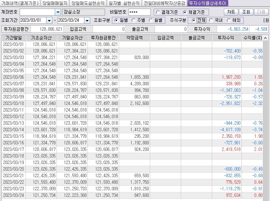The height and width of the screenshot is (201, 270).
Task: Click the 4,289,000 약정금액 cell
Action: [x=134, y=84]
